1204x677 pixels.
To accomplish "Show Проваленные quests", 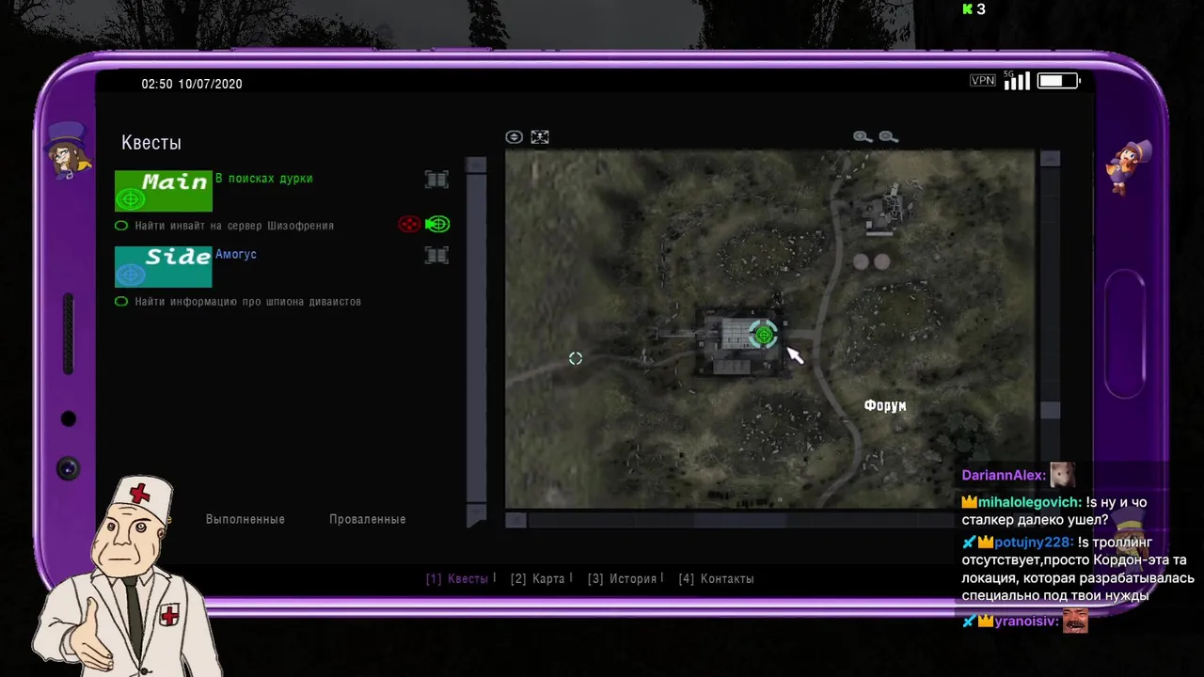I will click(368, 519).
